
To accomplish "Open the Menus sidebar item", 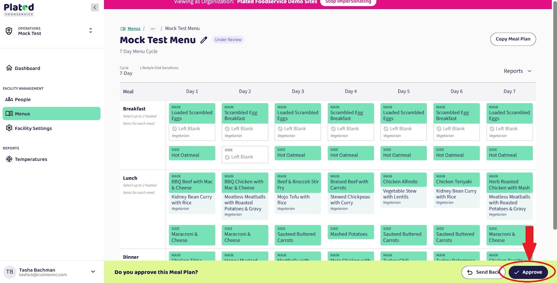I will (52, 114).
